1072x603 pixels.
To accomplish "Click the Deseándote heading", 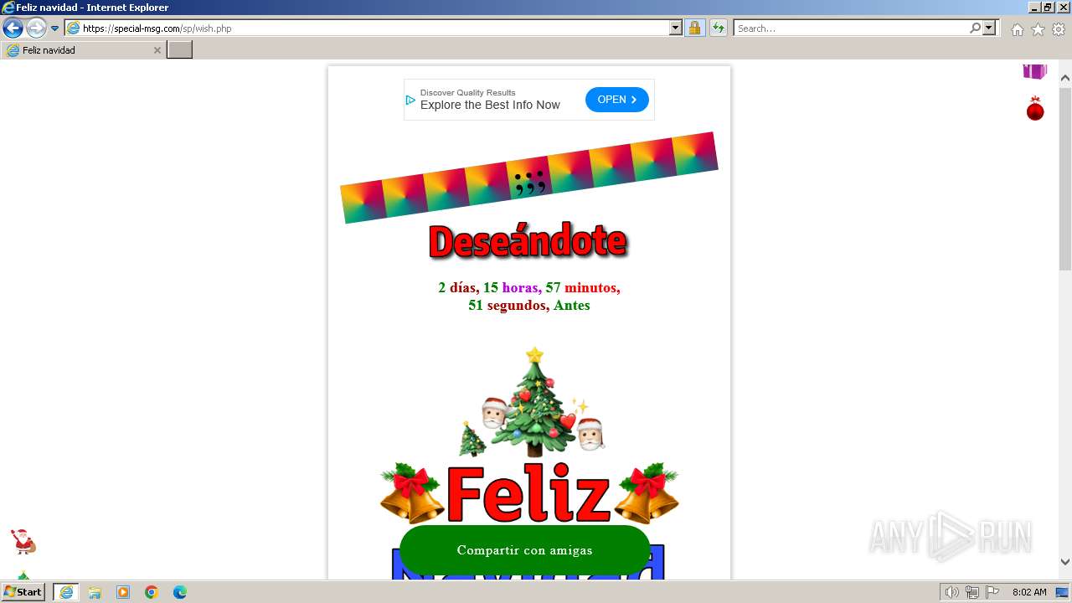I will tap(528, 241).
